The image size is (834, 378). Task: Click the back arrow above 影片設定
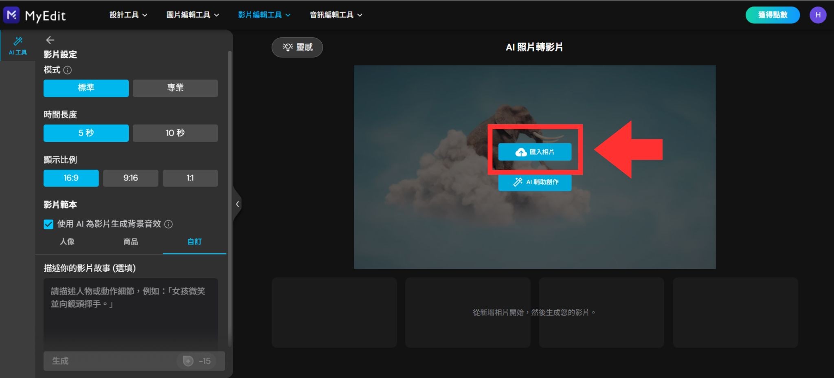pyautogui.click(x=50, y=40)
